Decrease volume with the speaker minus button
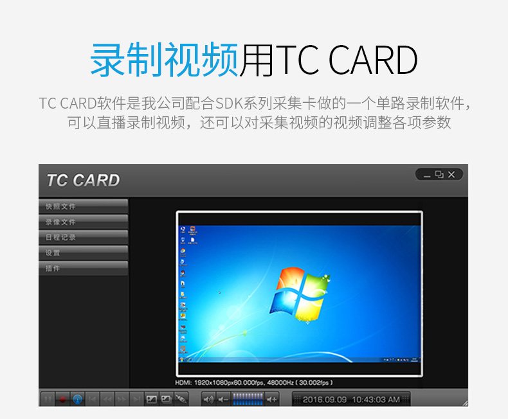Image resolution: width=508 pixels, height=419 pixels. pos(224,399)
